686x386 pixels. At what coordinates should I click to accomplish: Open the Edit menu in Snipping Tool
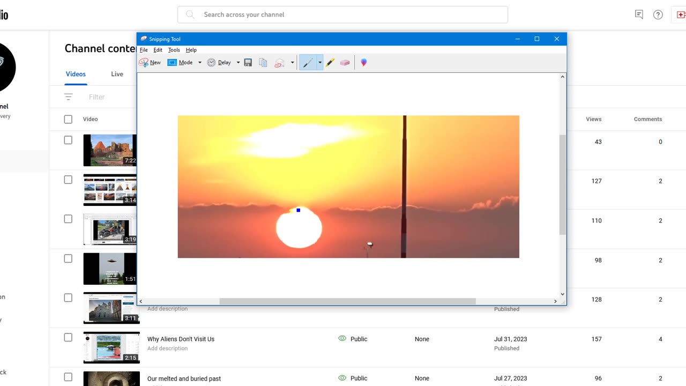tap(158, 50)
